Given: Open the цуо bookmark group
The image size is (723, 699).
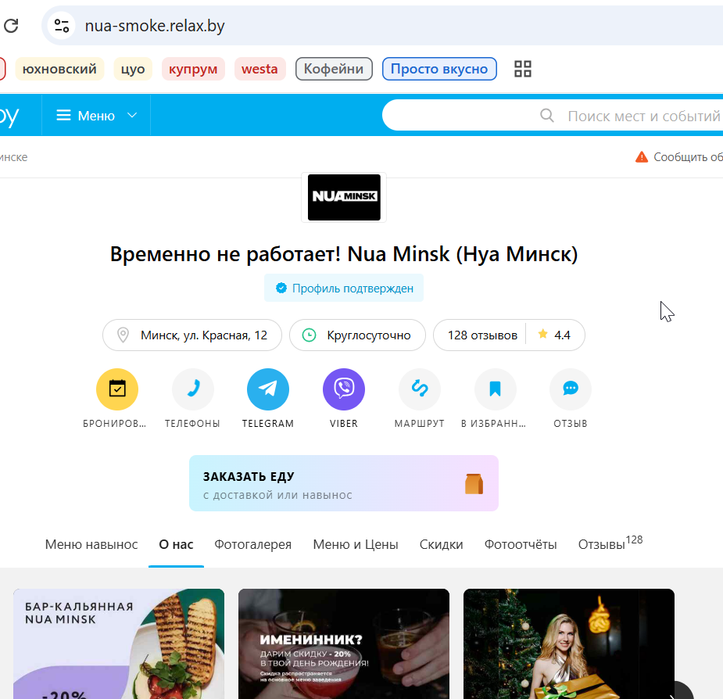Looking at the screenshot, I should (133, 70).
